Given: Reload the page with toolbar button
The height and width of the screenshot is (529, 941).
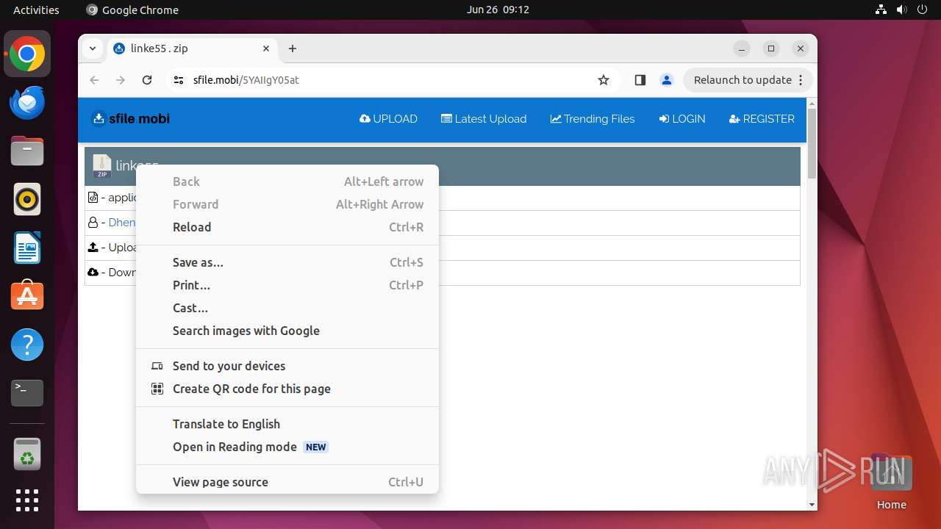Looking at the screenshot, I should (x=147, y=80).
